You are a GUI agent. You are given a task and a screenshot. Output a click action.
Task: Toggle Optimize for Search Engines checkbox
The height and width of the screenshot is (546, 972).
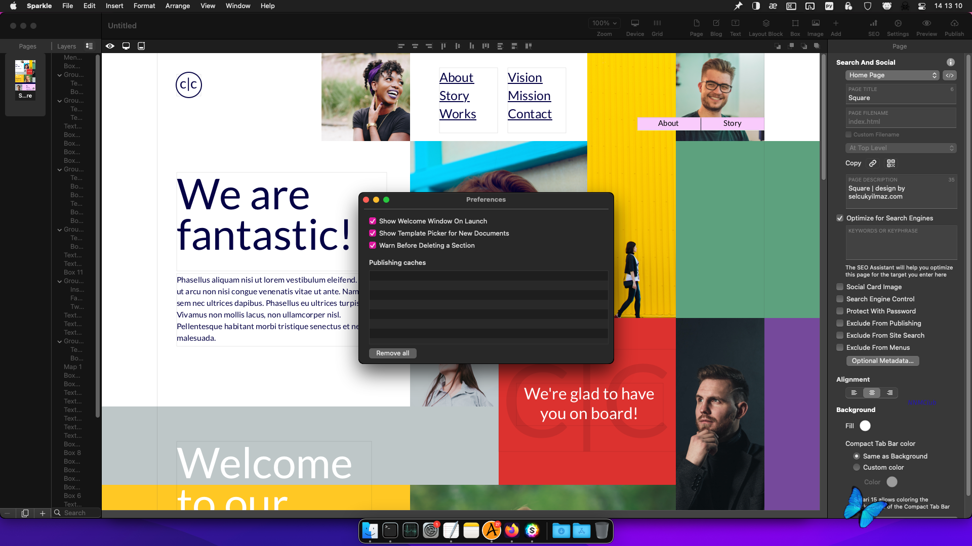click(x=840, y=218)
